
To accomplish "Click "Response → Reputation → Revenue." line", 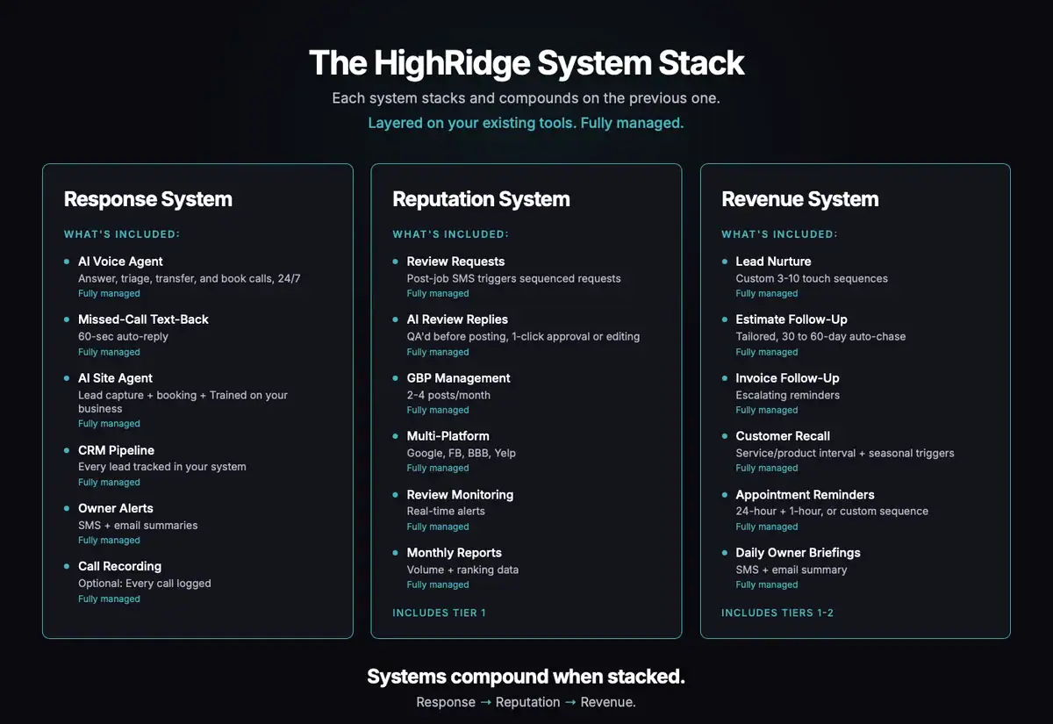I will [526, 702].
